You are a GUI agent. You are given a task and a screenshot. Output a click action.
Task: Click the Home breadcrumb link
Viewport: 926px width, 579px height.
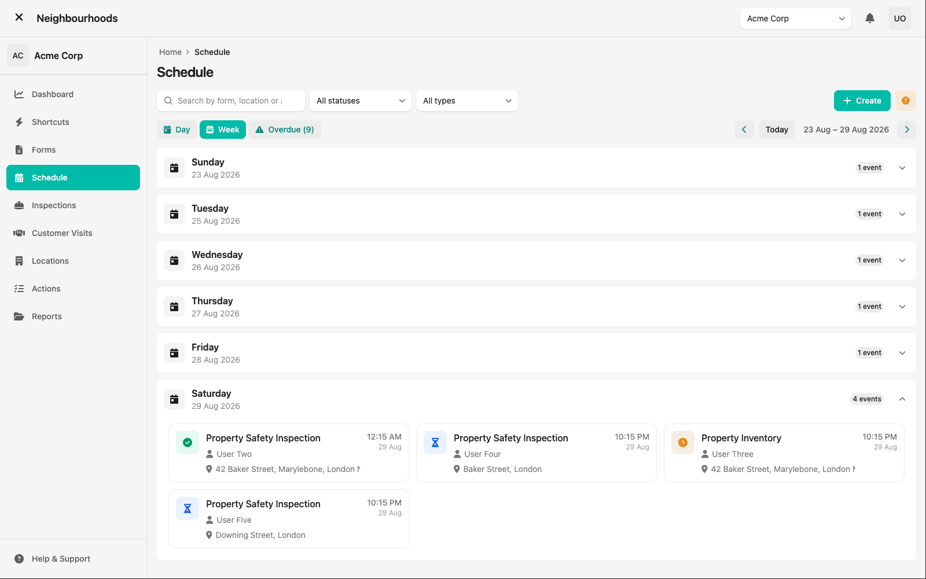tap(170, 52)
